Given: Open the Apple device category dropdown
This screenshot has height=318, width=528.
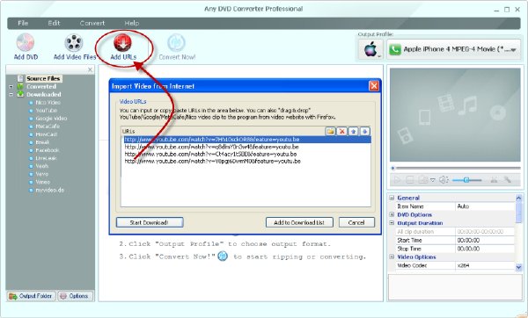Looking at the screenshot, I should [x=370, y=49].
